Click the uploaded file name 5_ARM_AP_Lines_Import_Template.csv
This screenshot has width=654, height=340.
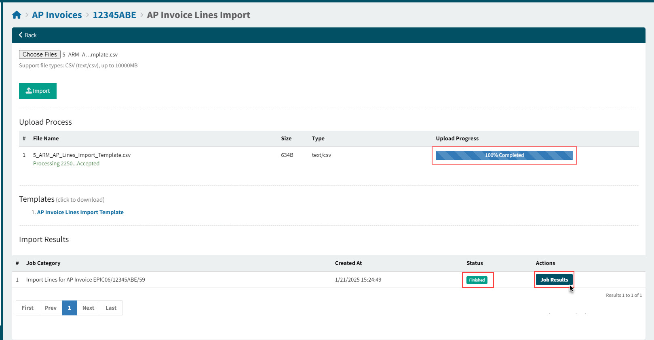click(x=82, y=155)
